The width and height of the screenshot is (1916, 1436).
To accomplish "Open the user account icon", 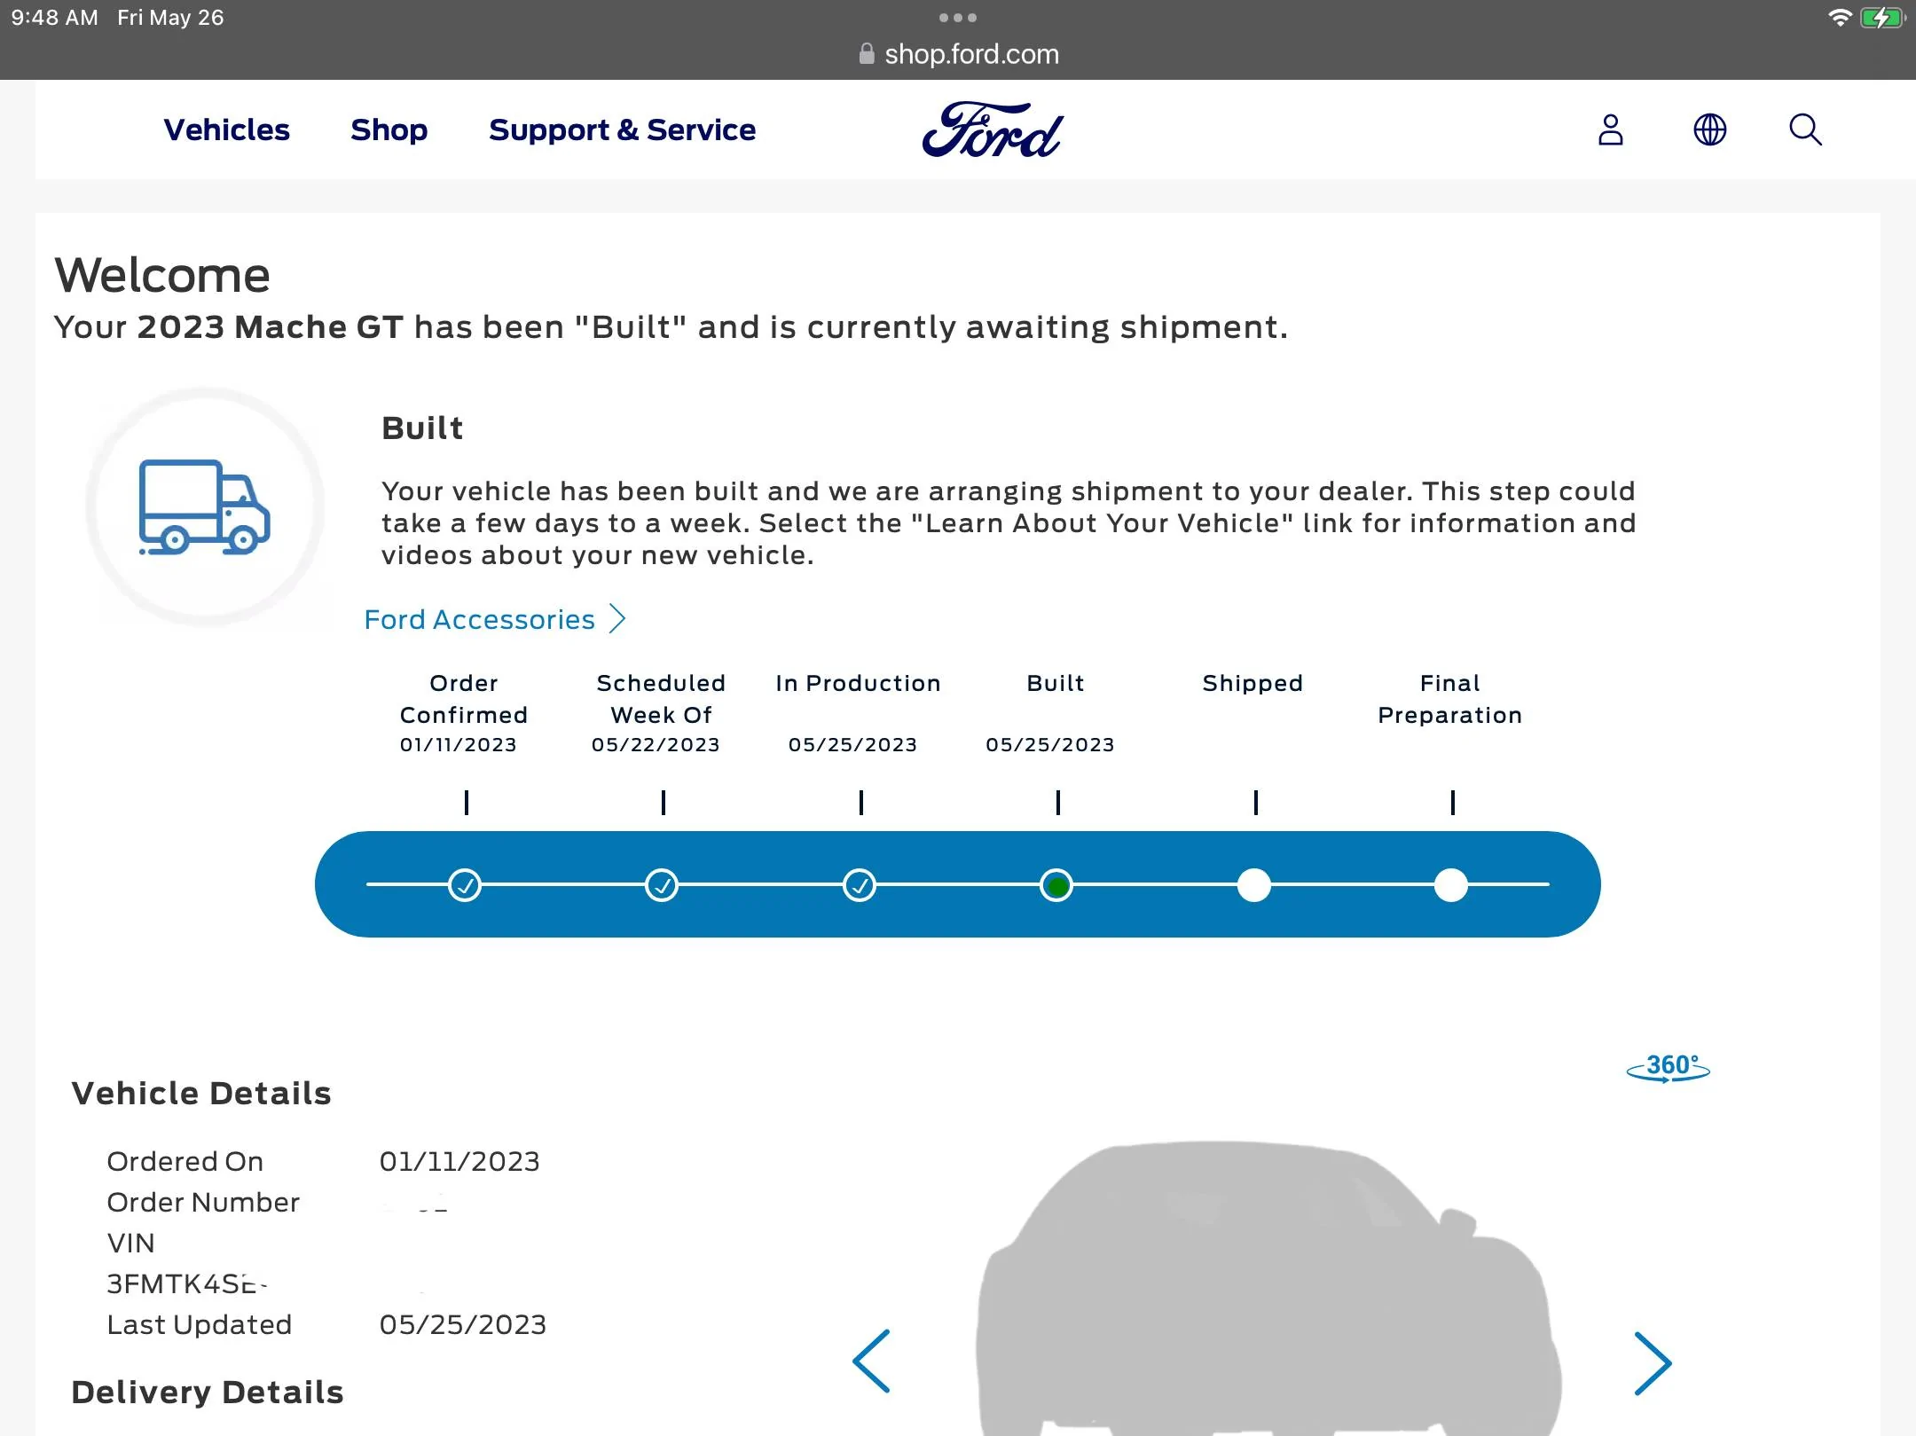I will 1610,129.
